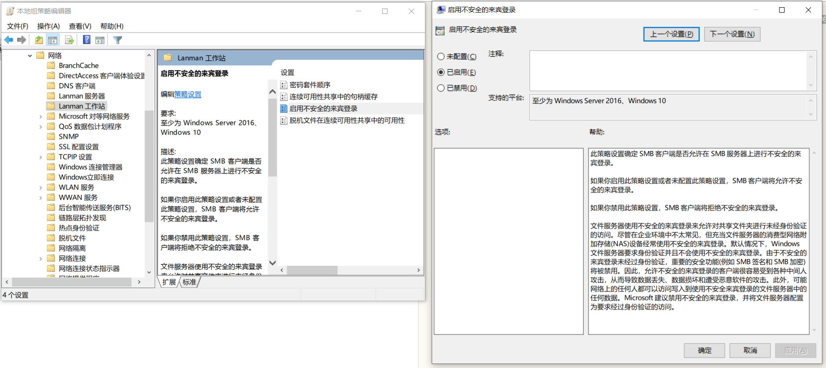Viewport: 826px width, 368px height.
Task: Click policy dialog header settings icon
Action: [440, 30]
